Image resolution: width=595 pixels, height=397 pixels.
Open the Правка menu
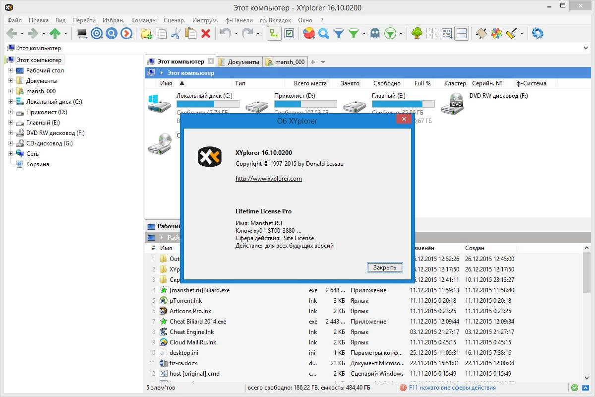[39, 20]
